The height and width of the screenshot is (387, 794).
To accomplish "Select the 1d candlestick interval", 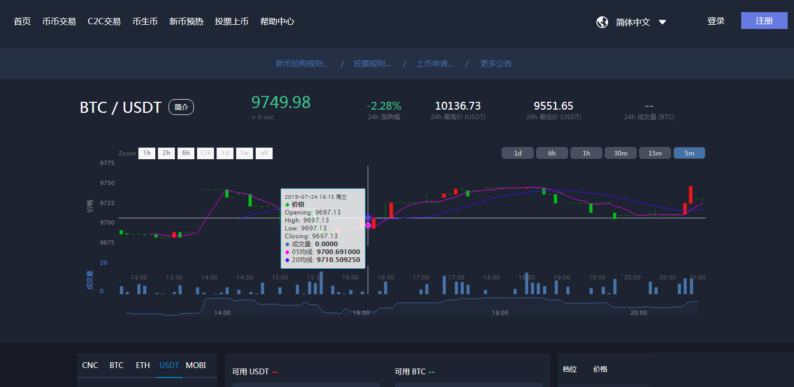I will (x=518, y=153).
